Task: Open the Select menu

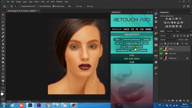Action: pos(37,2)
